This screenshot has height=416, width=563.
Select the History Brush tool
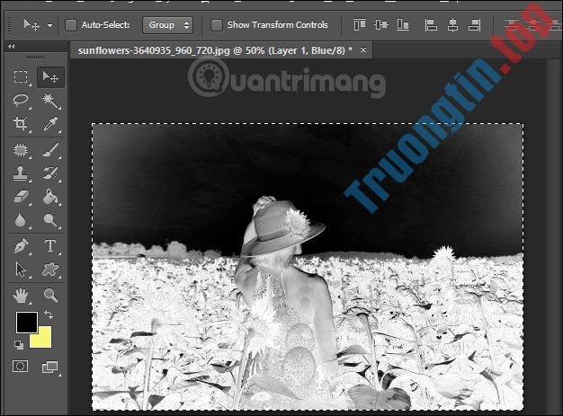coord(50,173)
